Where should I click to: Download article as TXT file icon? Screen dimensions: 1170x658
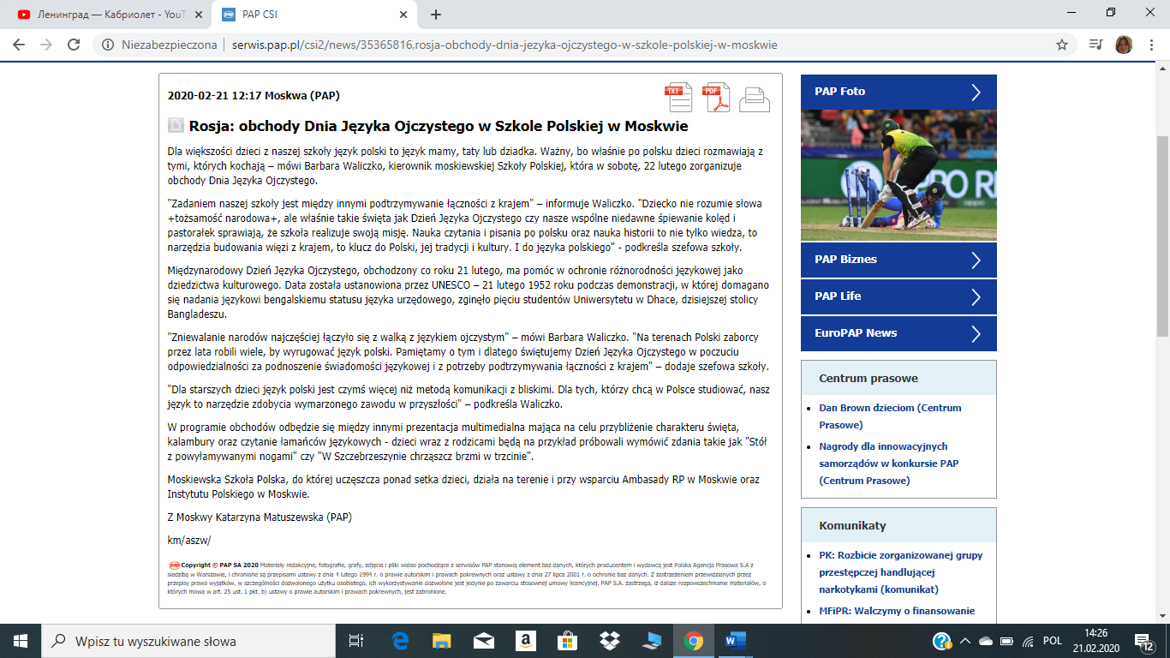(679, 98)
